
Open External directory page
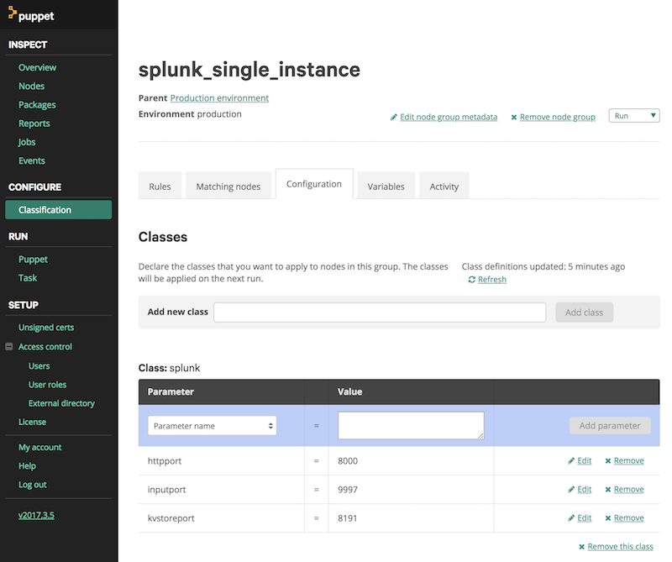[x=61, y=403]
